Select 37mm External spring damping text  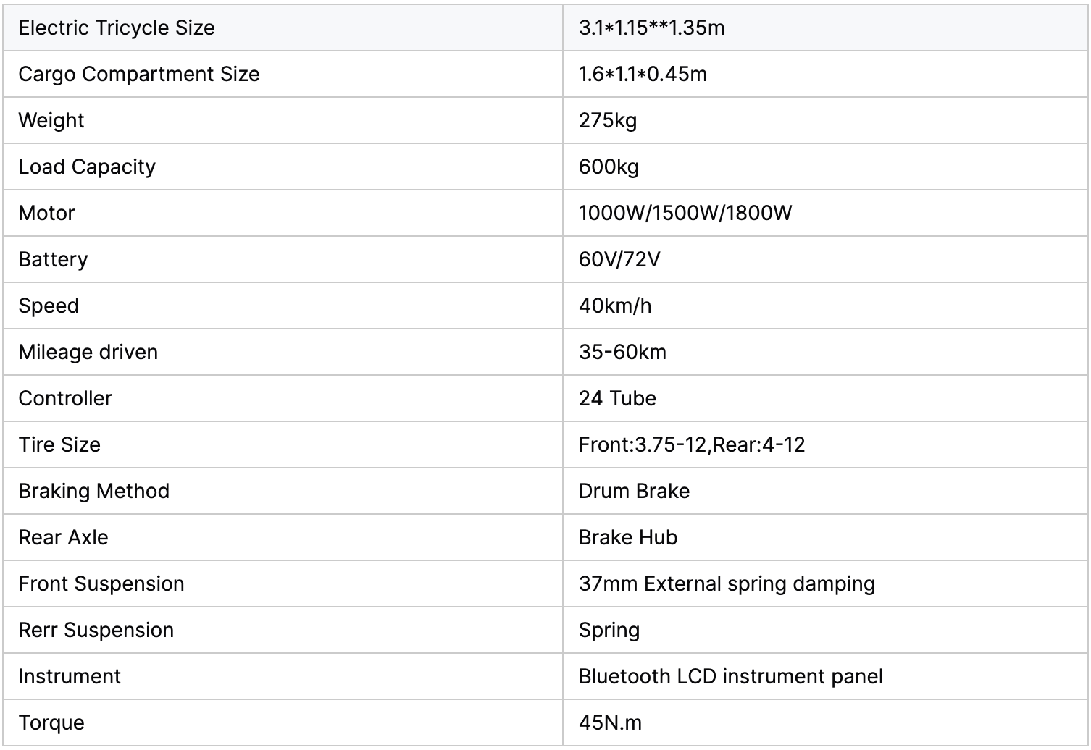(x=727, y=583)
